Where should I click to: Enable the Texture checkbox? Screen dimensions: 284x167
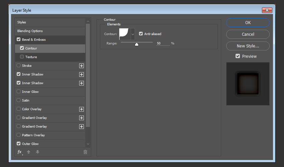pyautogui.click(x=22, y=57)
